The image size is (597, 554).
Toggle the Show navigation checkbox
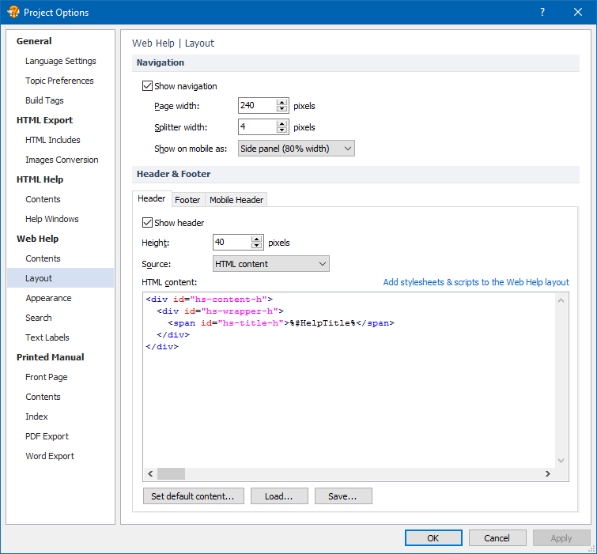(x=147, y=86)
